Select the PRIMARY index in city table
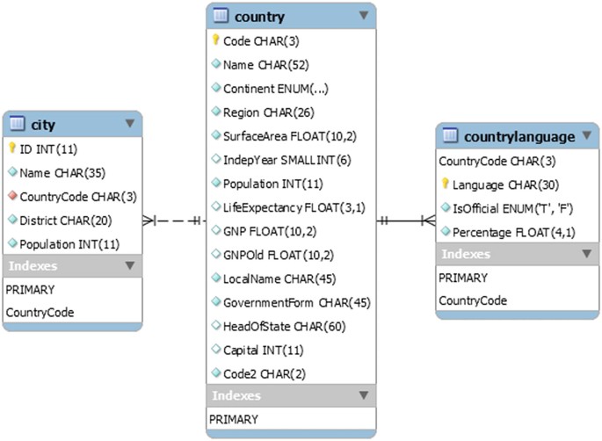 click(31, 289)
